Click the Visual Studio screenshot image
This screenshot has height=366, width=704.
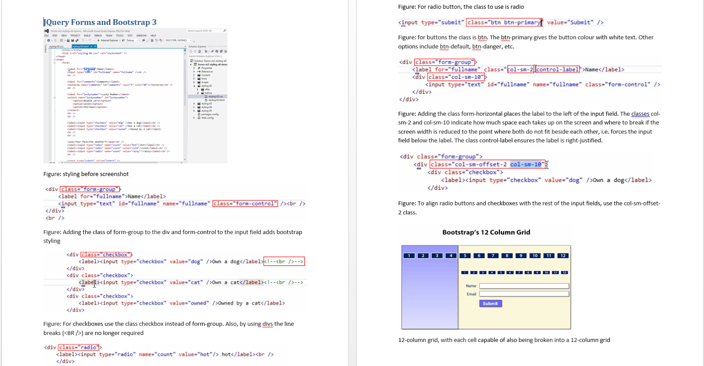(x=135, y=96)
